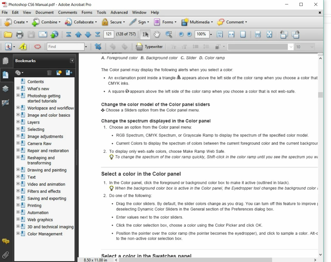The height and width of the screenshot is (262, 331).
Task: Open the Combine dropdown
Action: tap(46, 22)
